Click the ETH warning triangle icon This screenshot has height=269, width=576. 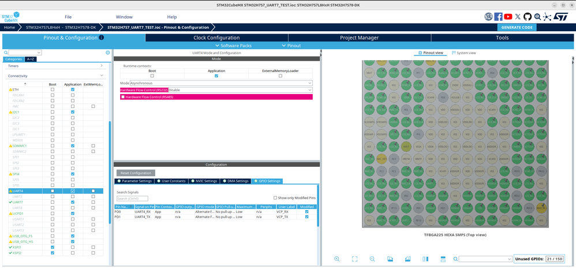(x=10, y=89)
